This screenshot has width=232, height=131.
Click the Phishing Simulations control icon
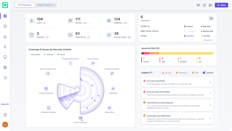pyautogui.click(x=71, y=63)
